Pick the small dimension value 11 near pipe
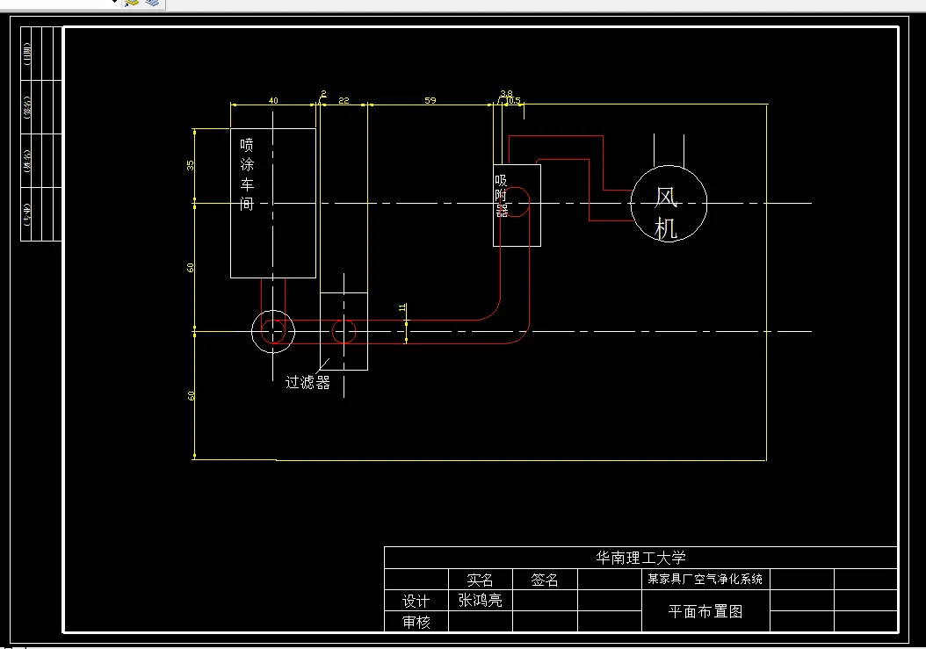The image size is (926, 649). (x=402, y=307)
